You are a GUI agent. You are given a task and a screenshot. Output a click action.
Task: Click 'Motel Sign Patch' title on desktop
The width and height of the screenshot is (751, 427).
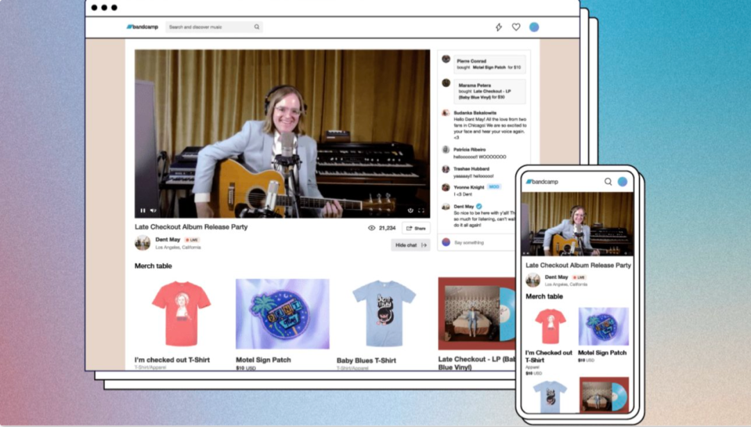pyautogui.click(x=264, y=360)
